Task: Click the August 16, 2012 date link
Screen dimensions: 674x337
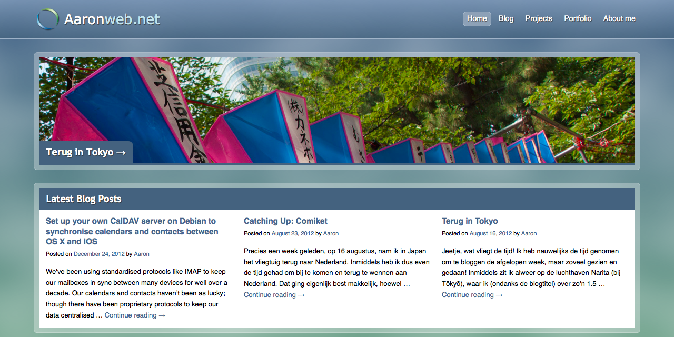Action: click(490, 233)
